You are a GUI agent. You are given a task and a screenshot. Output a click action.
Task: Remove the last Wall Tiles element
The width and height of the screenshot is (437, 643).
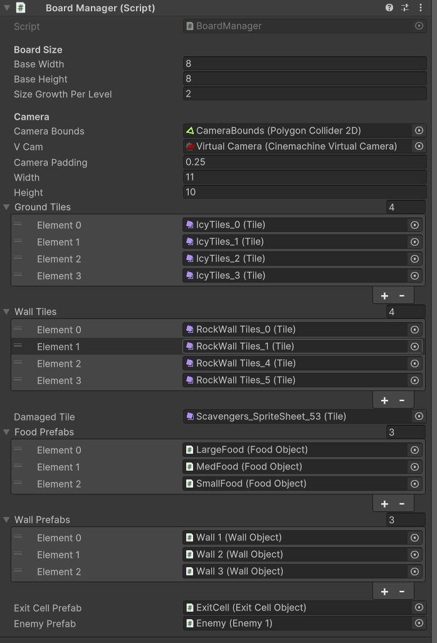402,399
